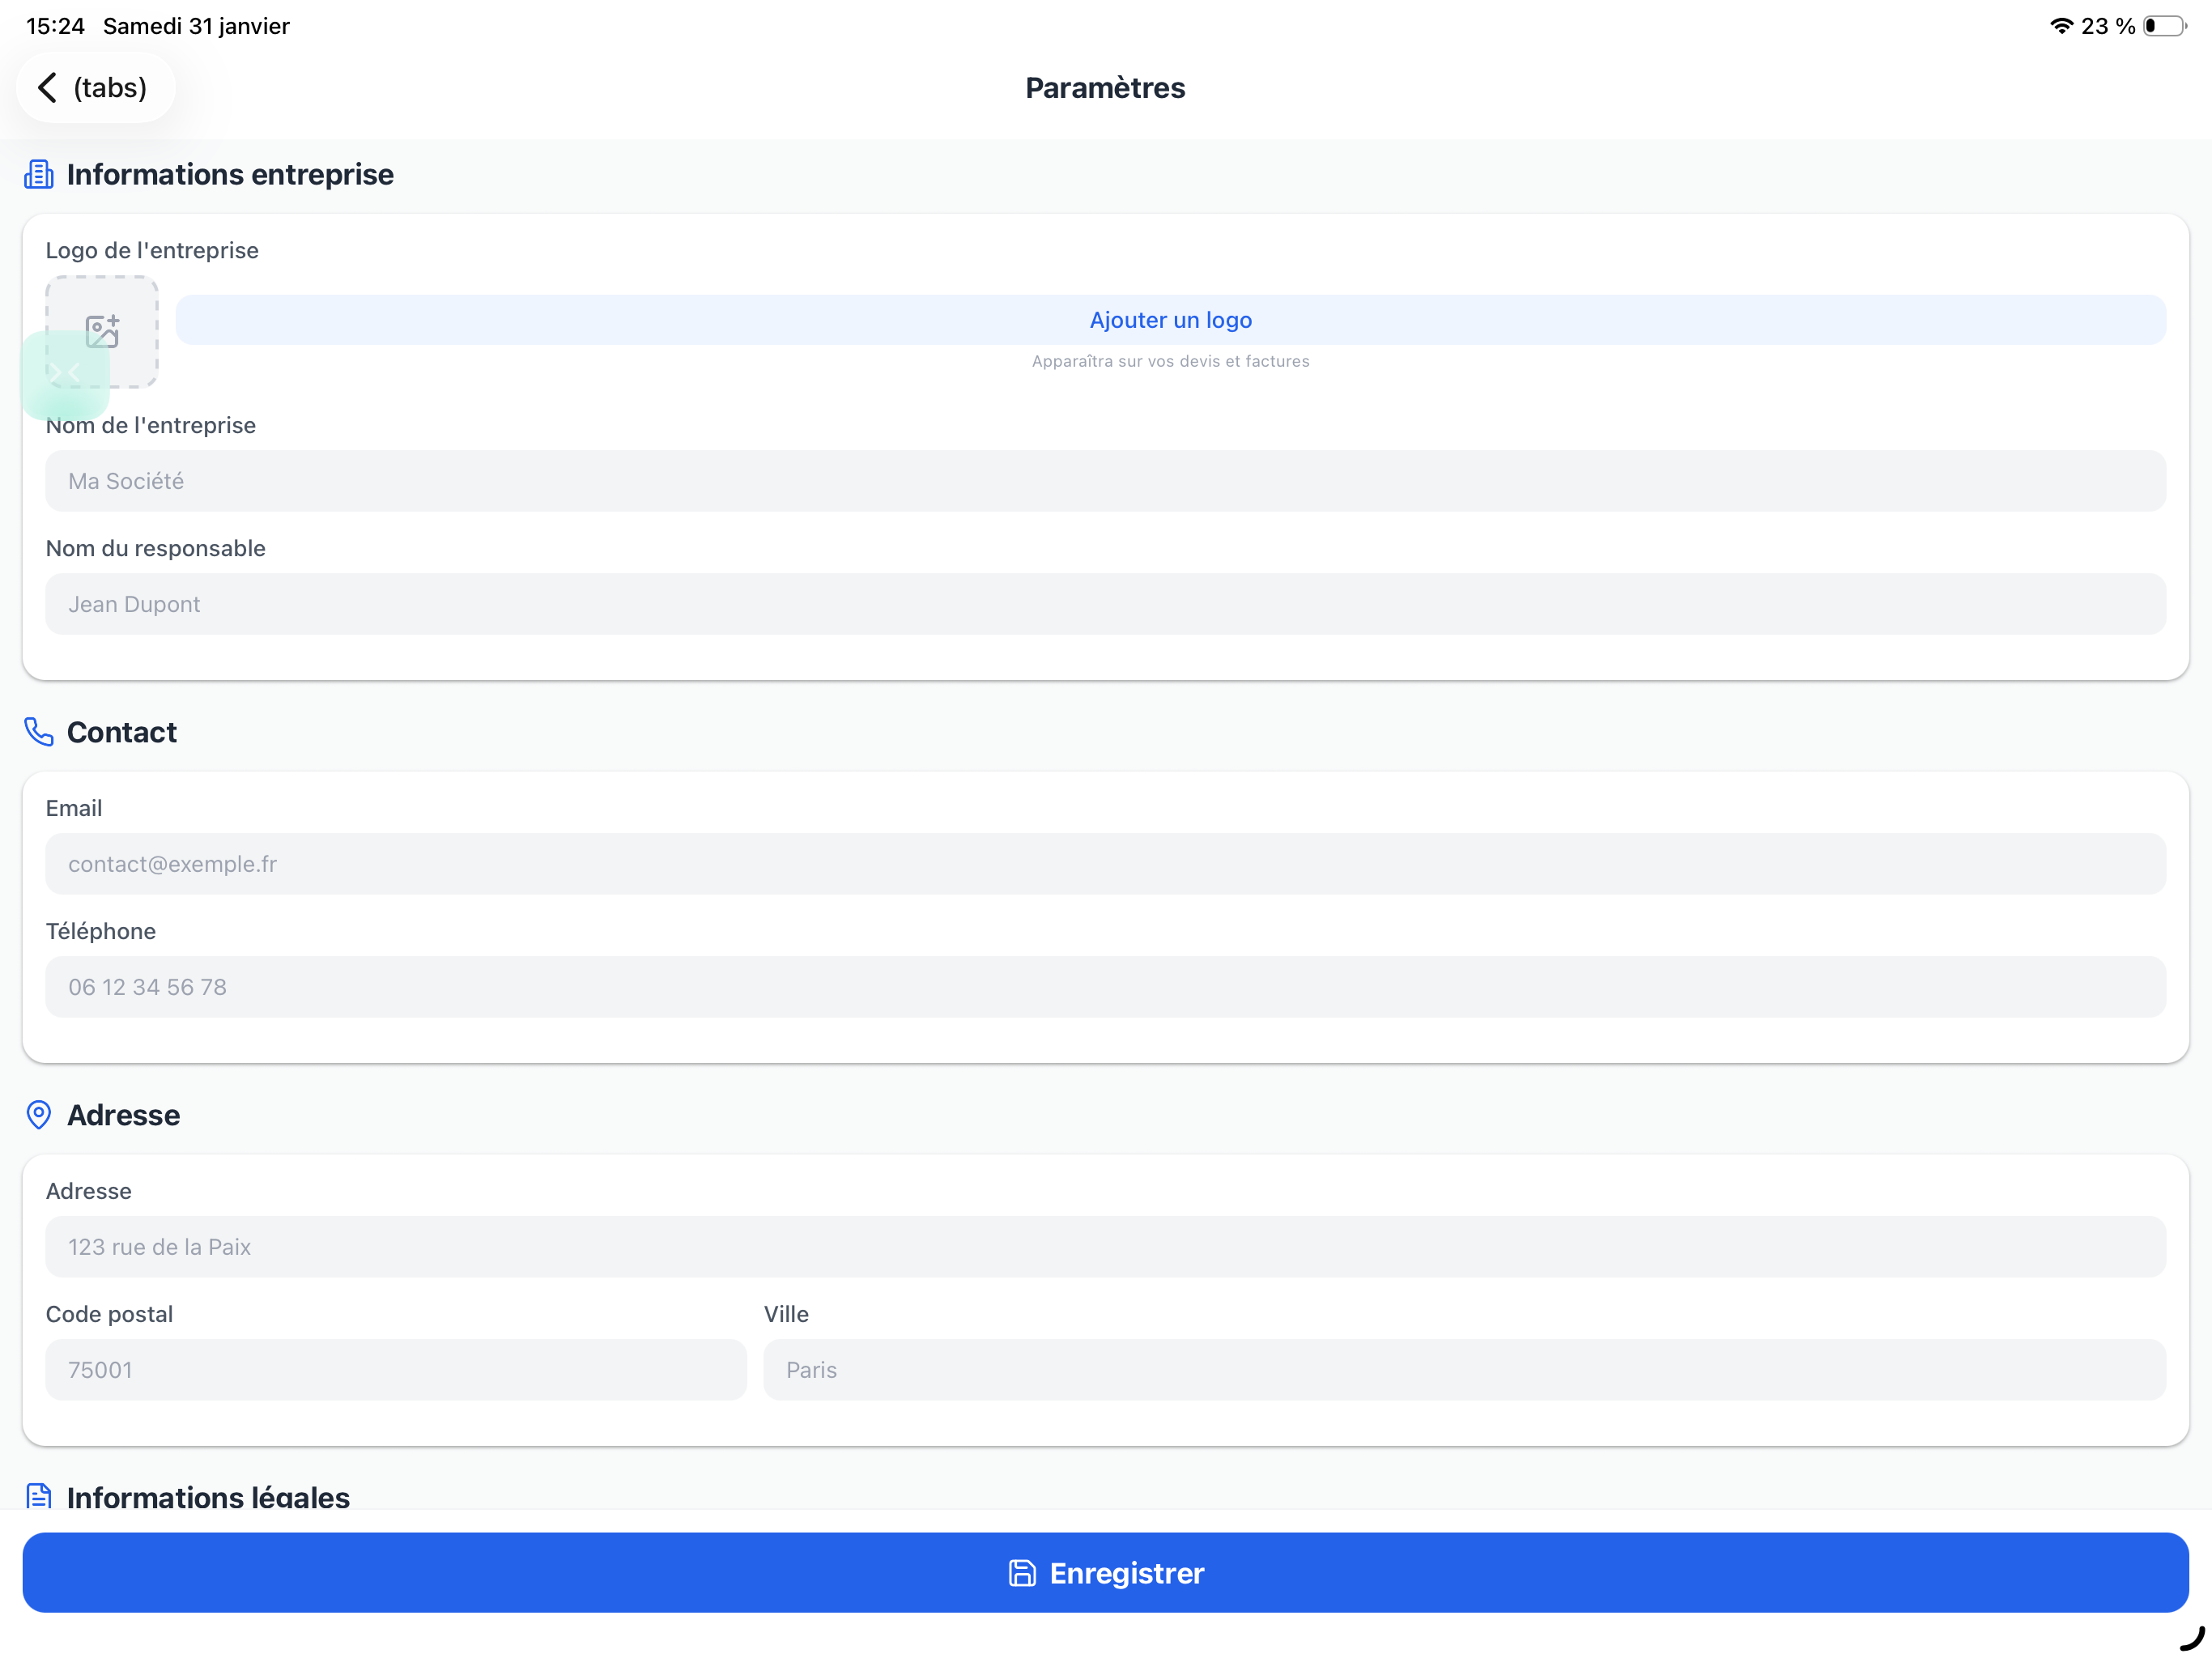
Task: Tap the 23 % battery percentage
Action: point(2108,26)
